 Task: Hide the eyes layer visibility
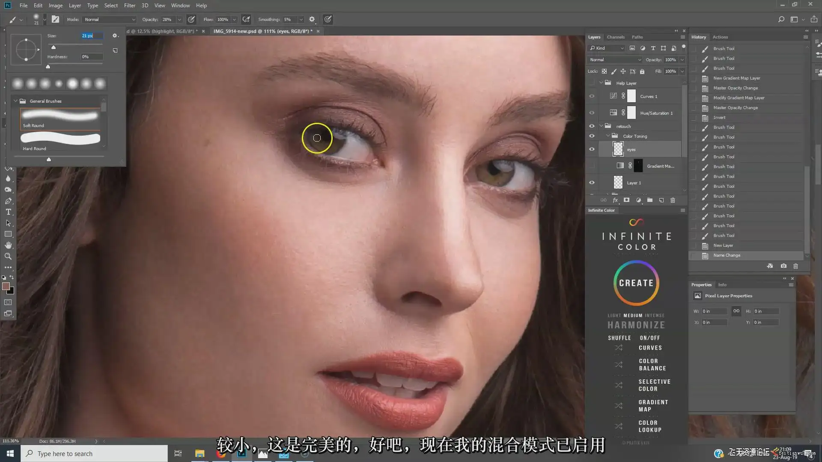(592, 149)
